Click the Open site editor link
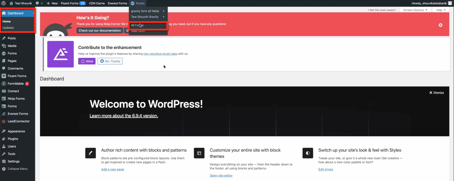The height and width of the screenshot is (181, 454). click(221, 175)
